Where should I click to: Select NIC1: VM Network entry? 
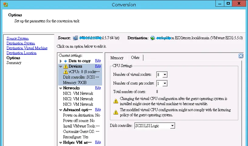78,94
